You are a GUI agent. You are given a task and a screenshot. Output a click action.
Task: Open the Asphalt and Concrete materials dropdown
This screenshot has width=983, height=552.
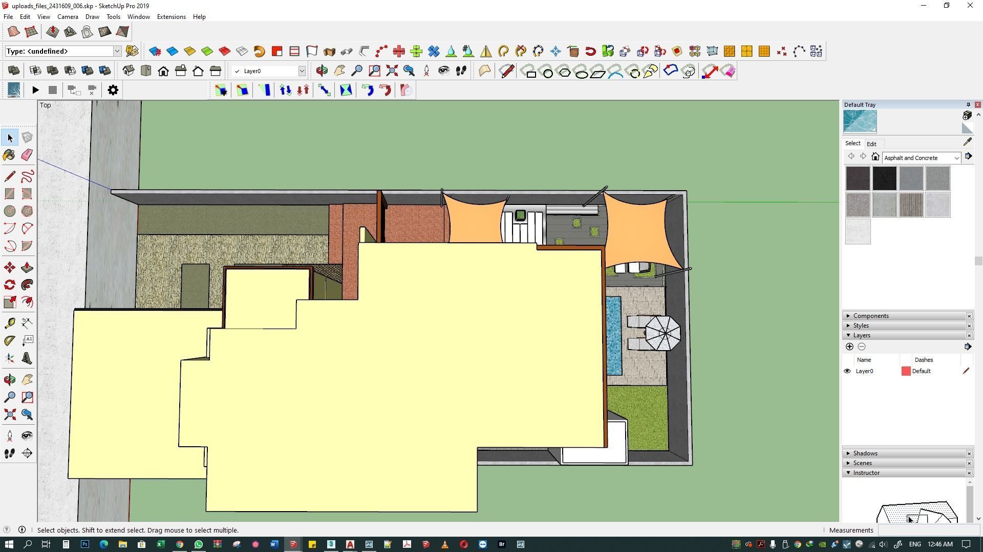tap(956, 158)
